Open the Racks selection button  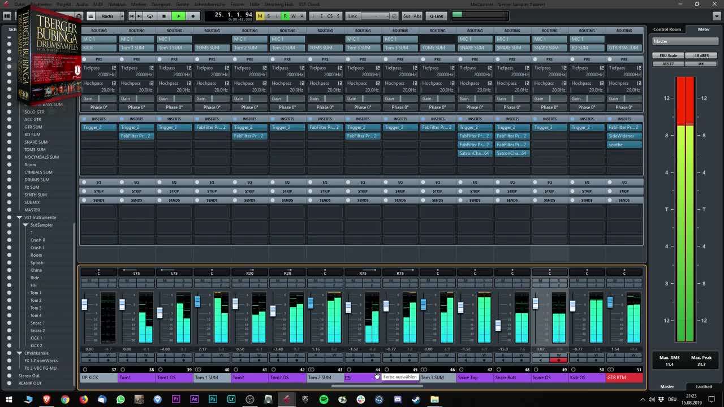tap(107, 16)
